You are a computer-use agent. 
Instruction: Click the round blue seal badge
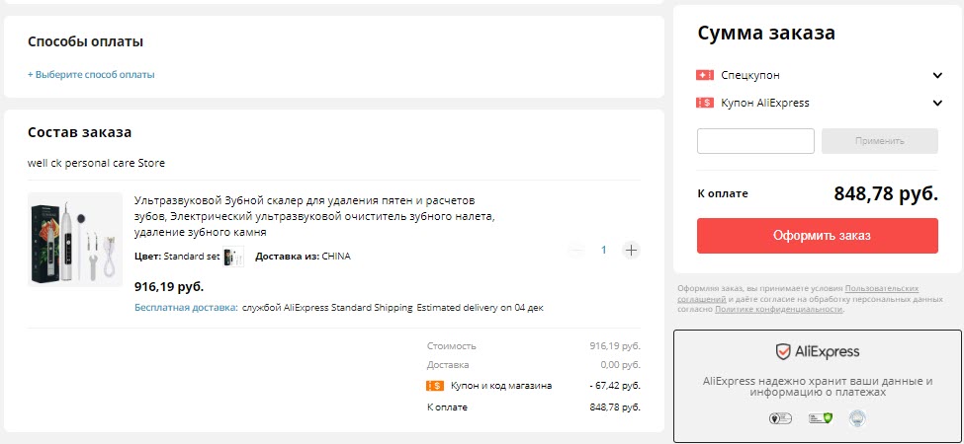[857, 418]
